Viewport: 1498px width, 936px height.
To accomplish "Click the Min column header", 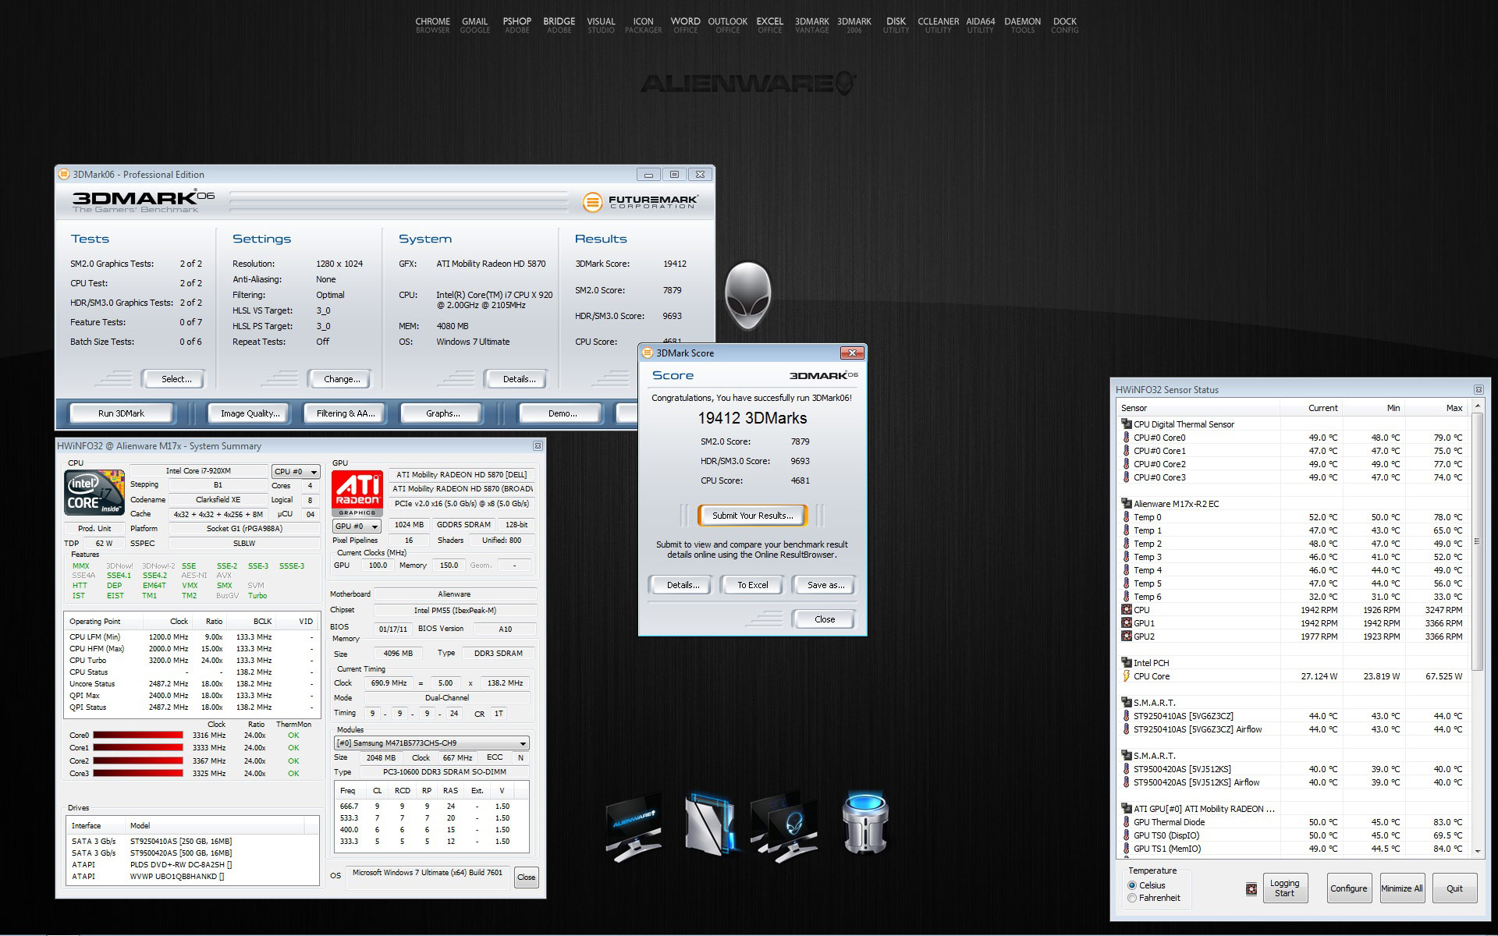I will click(x=1373, y=408).
